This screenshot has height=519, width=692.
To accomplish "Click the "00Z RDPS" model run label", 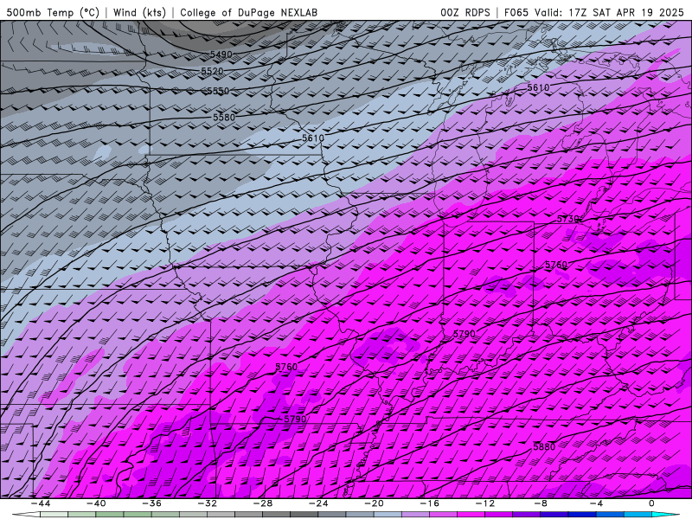I will click(465, 12).
